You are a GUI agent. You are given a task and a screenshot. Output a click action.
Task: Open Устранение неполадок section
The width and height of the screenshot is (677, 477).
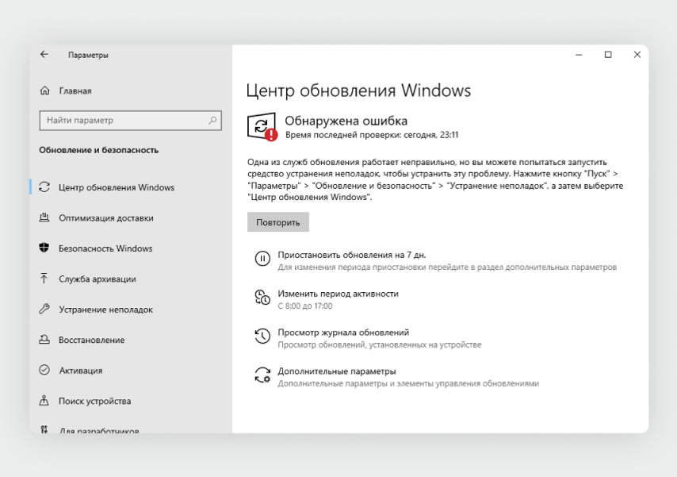coord(105,310)
